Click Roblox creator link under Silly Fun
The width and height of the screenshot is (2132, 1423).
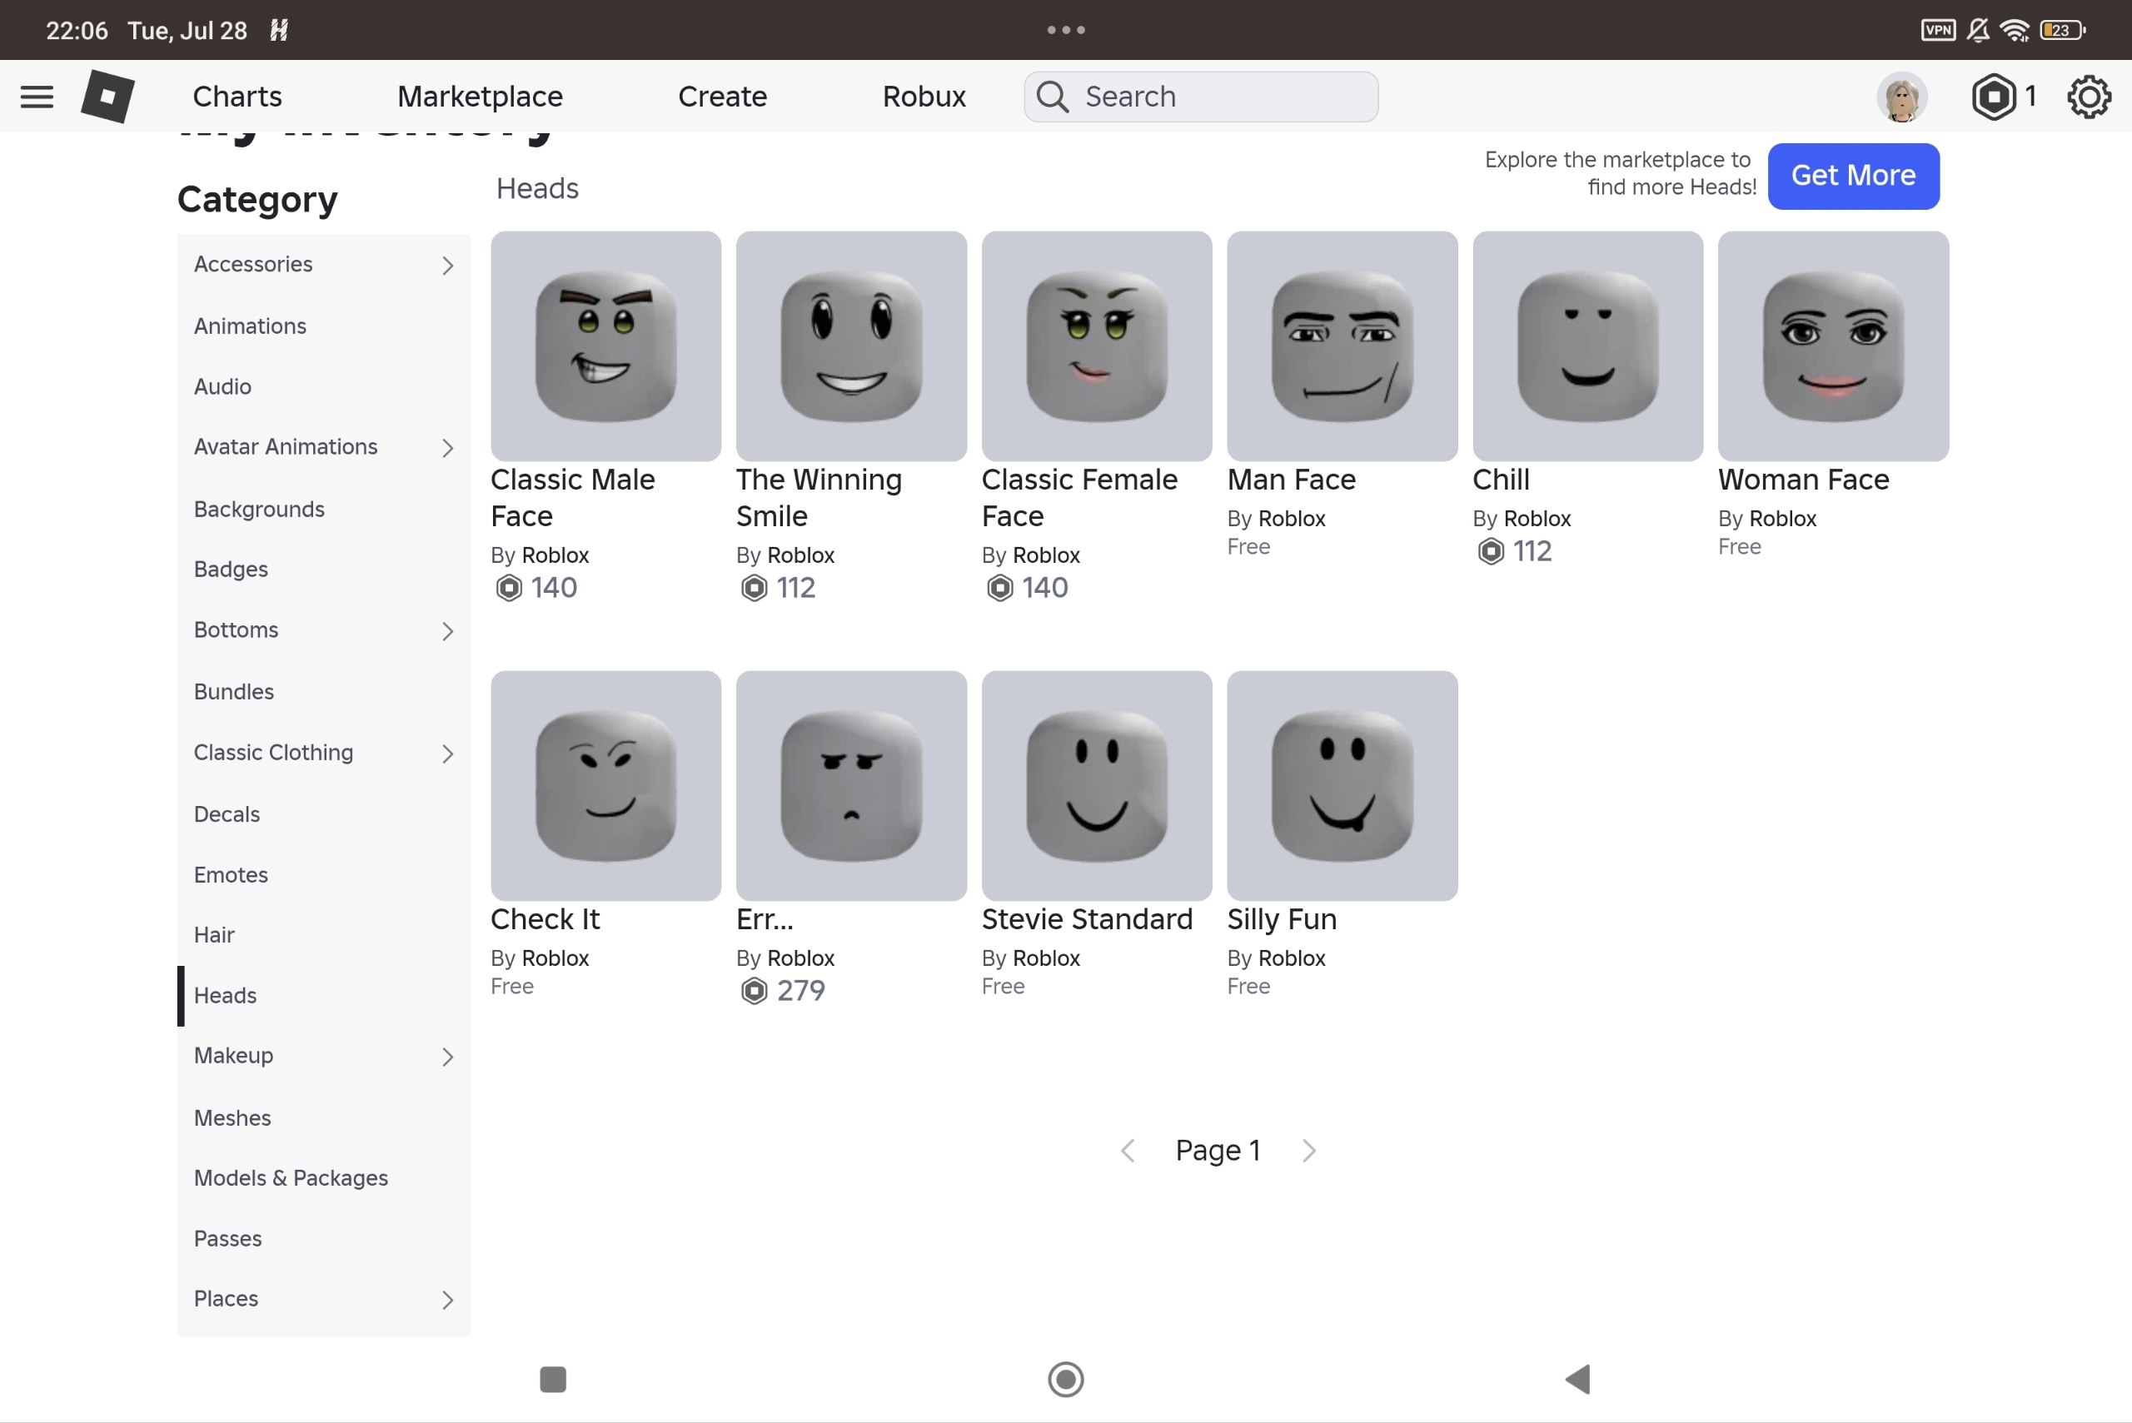(1292, 958)
